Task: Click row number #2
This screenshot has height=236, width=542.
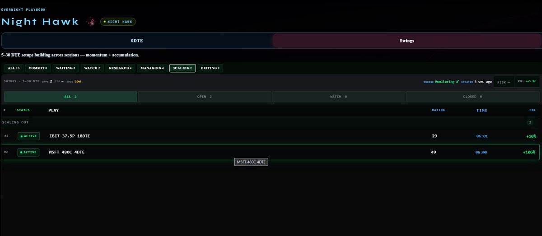Action: pos(6,152)
